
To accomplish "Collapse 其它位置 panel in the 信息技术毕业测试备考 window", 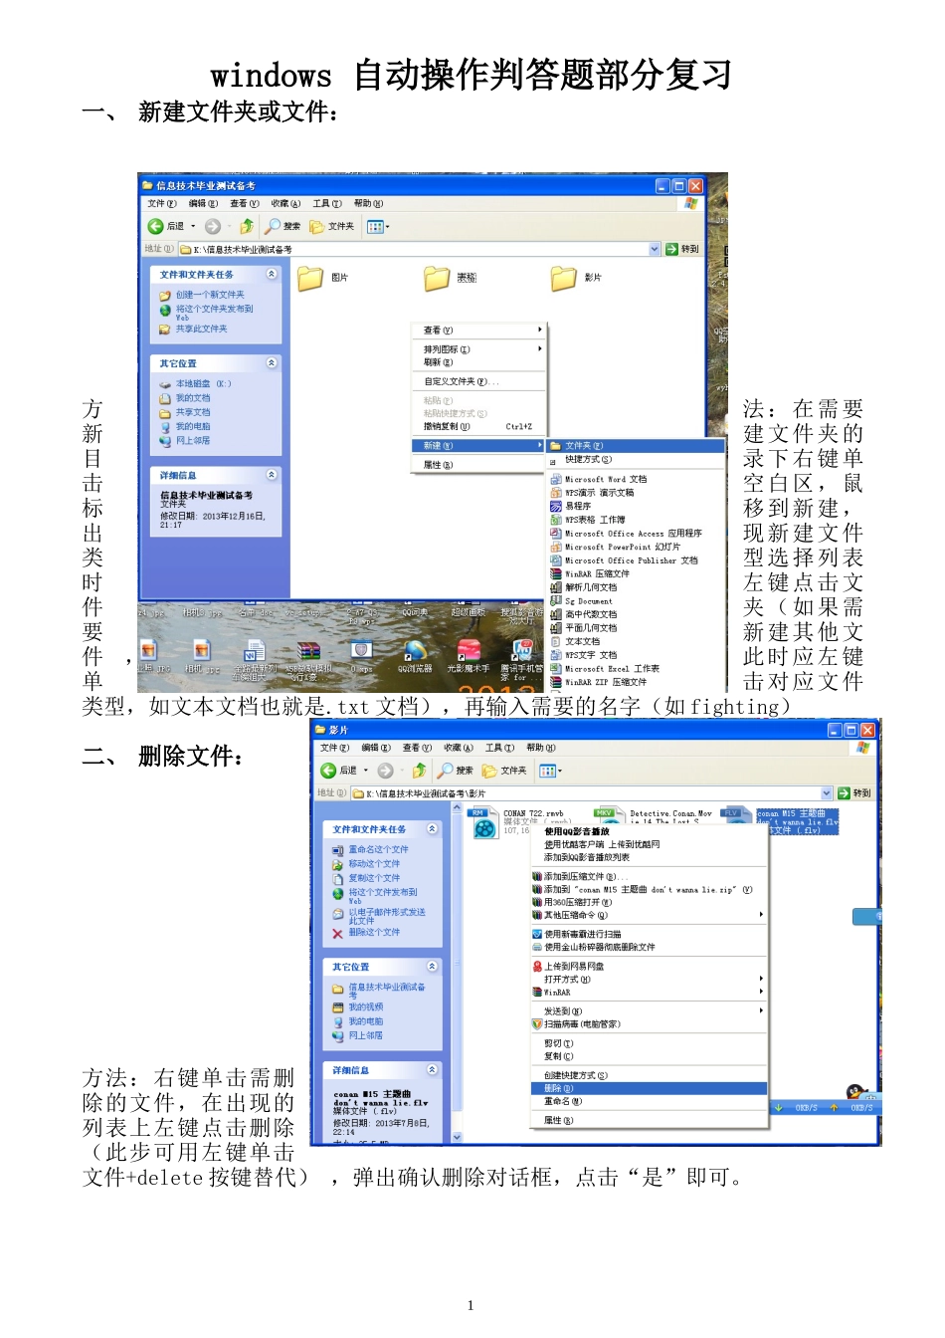I will point(272,363).
